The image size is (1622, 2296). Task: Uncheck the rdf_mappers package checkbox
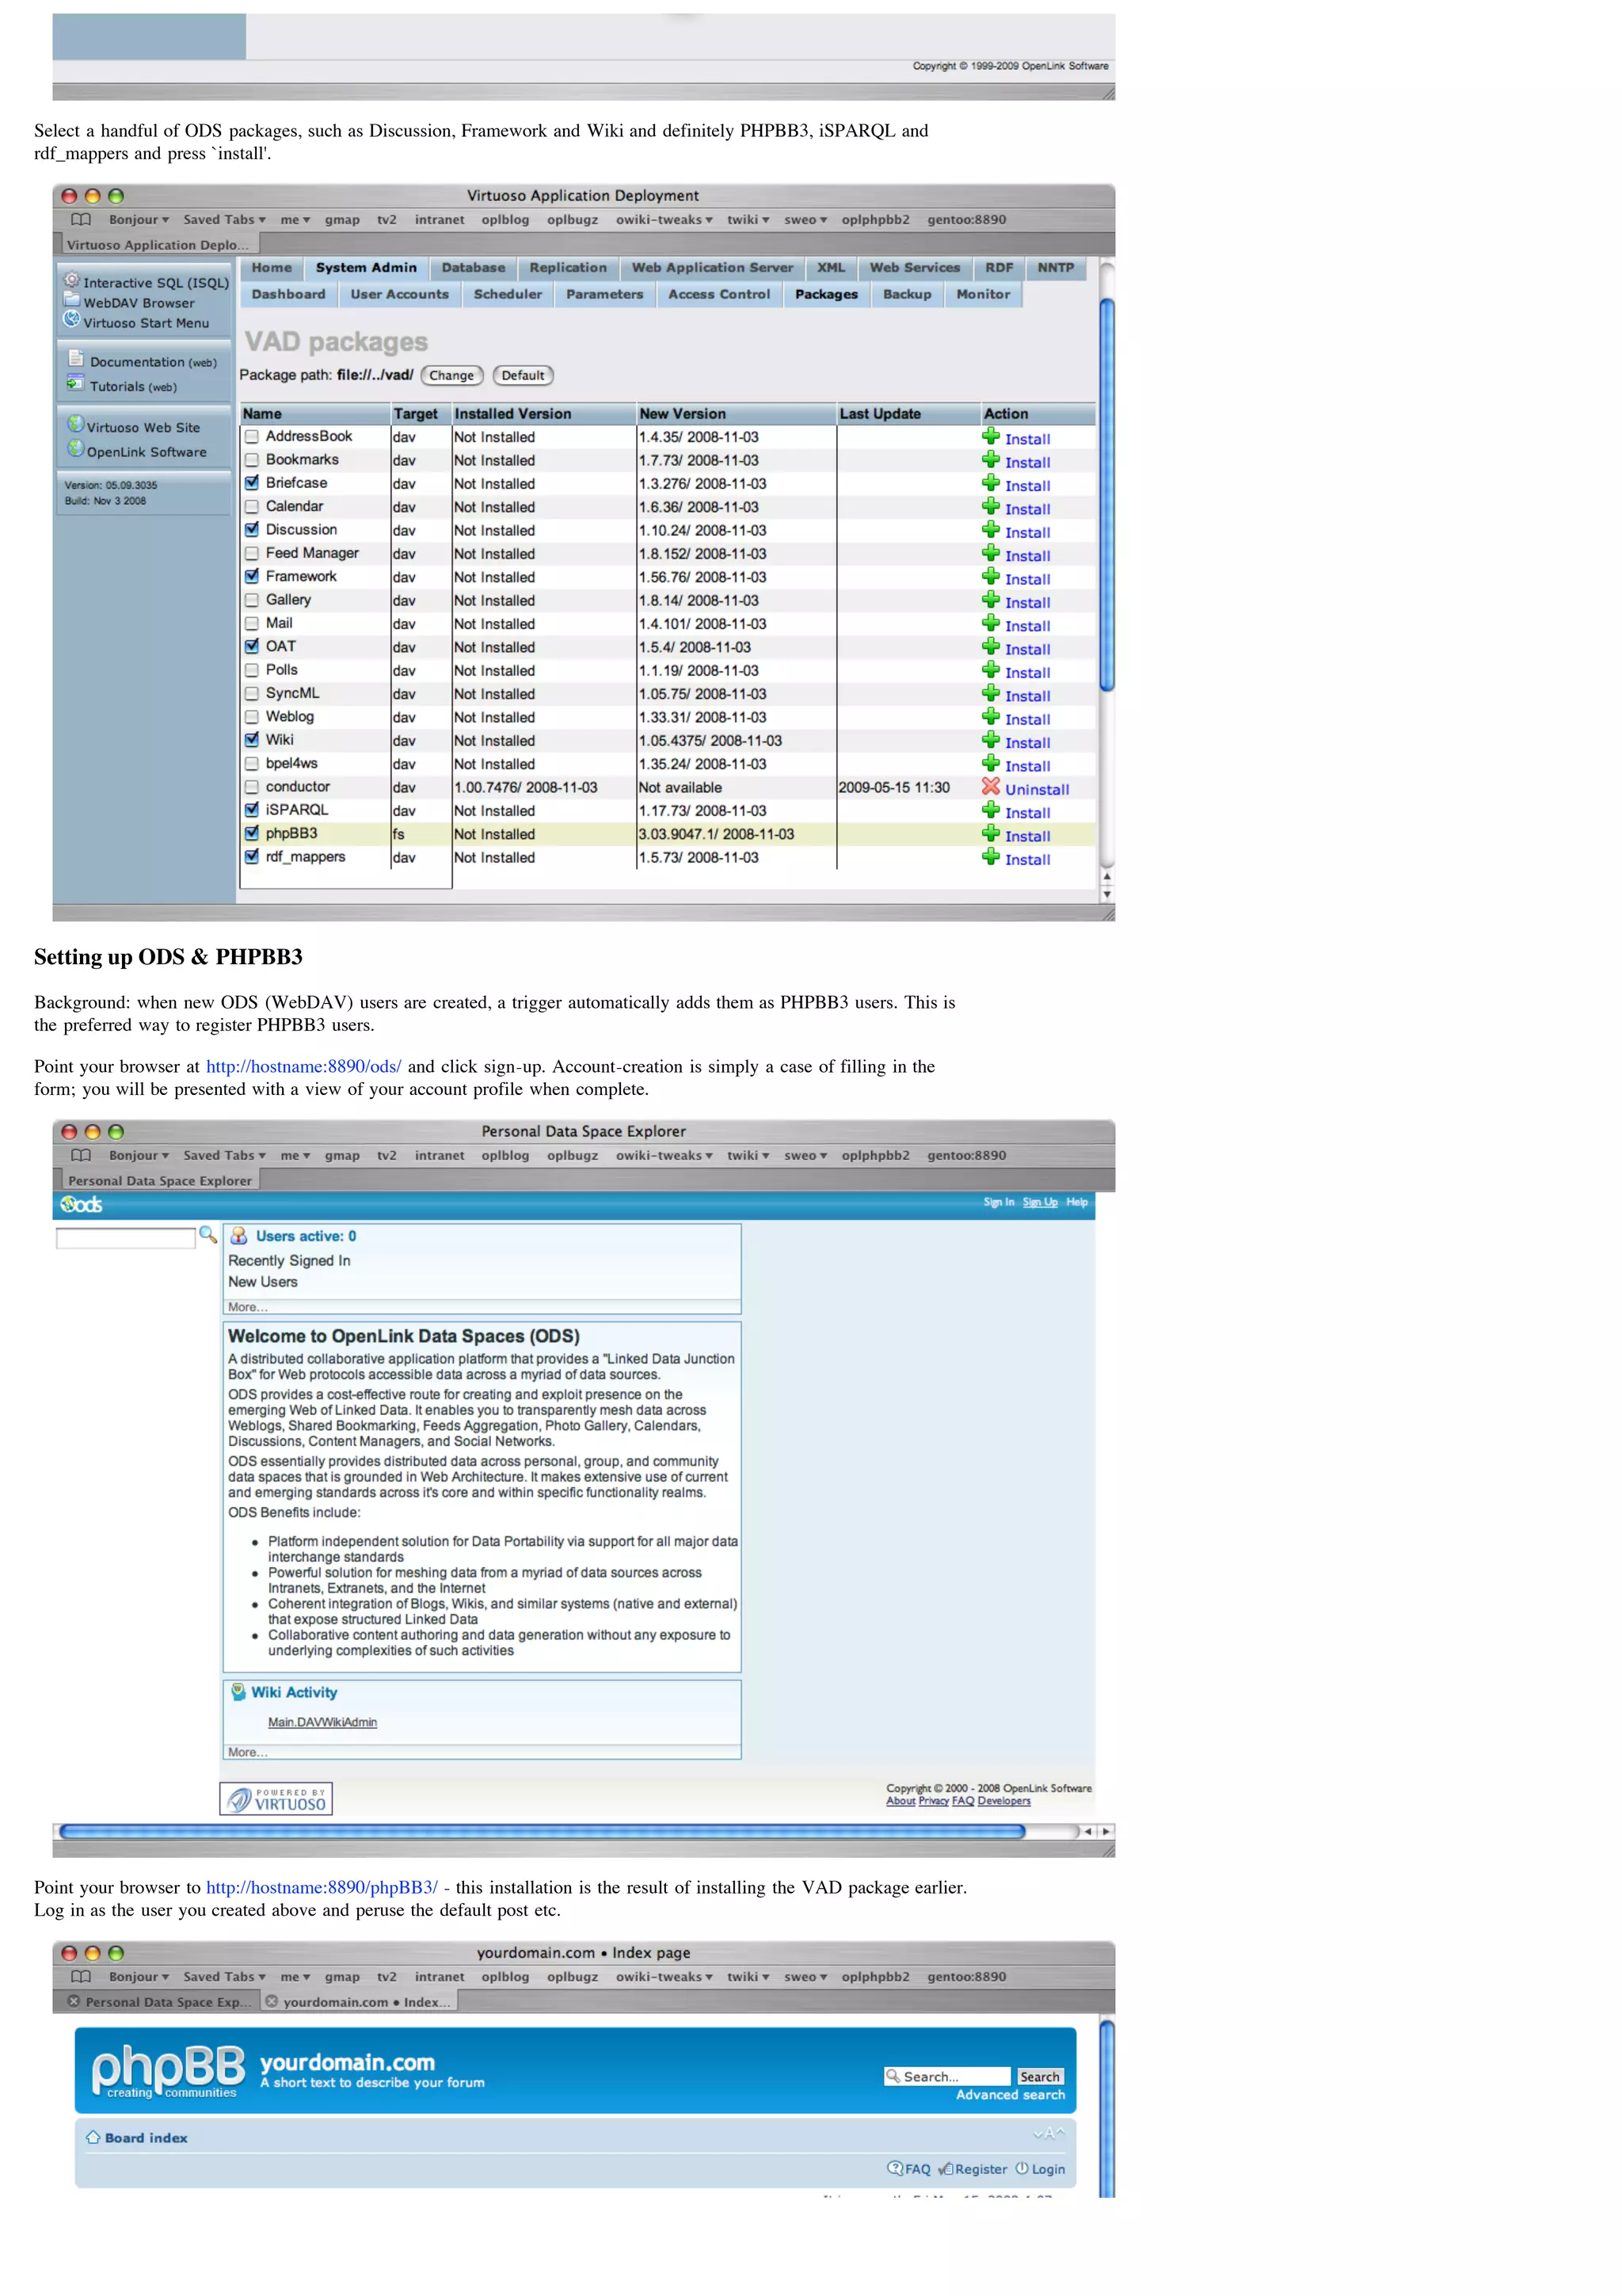pos(252,857)
